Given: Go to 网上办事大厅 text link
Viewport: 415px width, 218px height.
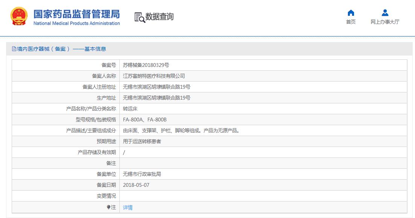Looking at the screenshot, I should pos(385,22).
